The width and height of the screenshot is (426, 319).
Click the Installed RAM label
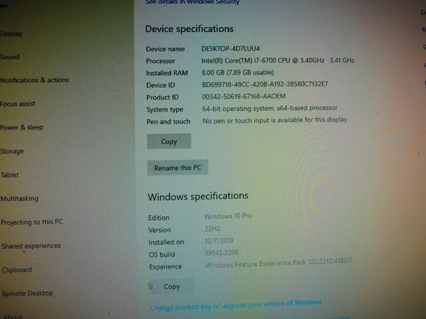click(x=167, y=73)
